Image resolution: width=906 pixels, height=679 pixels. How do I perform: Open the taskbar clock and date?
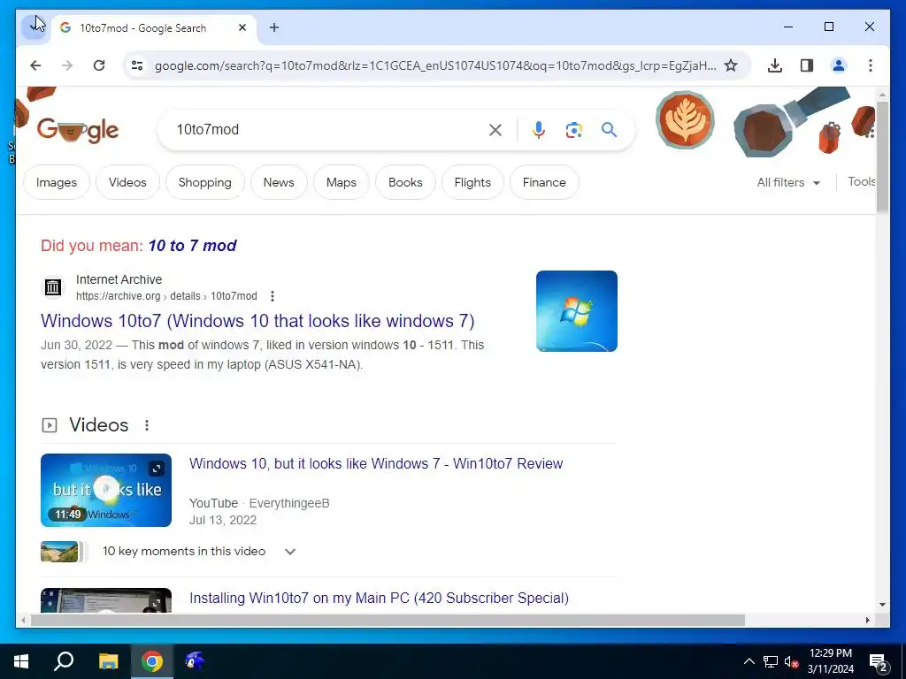[x=830, y=661]
